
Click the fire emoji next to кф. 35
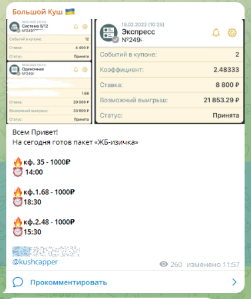point(18,162)
